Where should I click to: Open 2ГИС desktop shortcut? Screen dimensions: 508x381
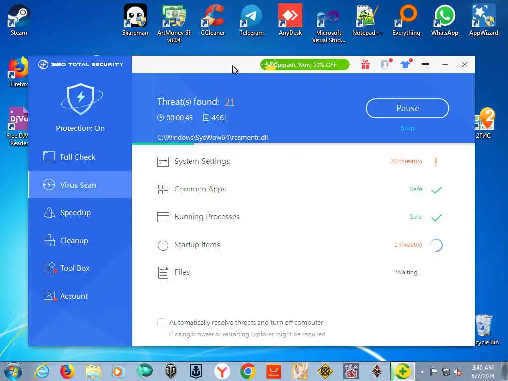point(484,124)
